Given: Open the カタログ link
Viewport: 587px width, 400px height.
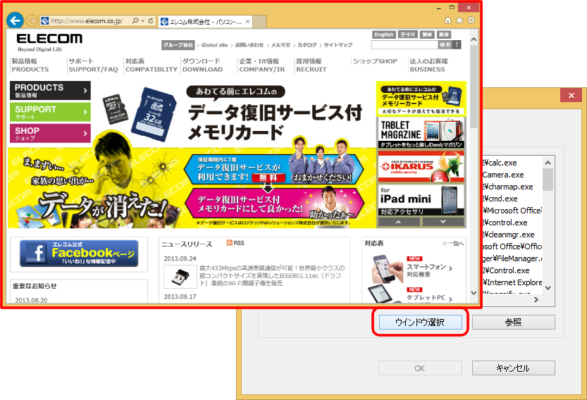Looking at the screenshot, I should pyautogui.click(x=307, y=45).
